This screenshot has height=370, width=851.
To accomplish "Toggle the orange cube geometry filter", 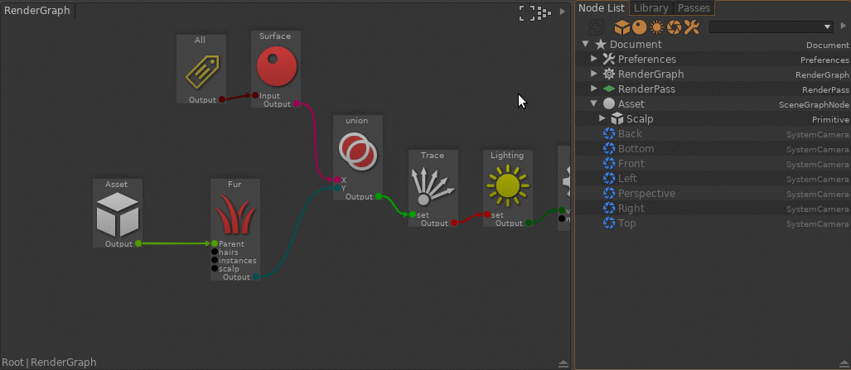I will pos(621,27).
